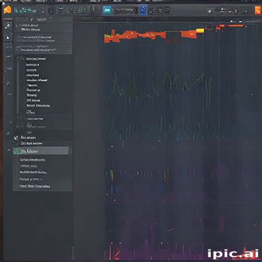Select the pencil tool in the left sidebar
Viewport: 262px width, 262px height.
[7, 84]
